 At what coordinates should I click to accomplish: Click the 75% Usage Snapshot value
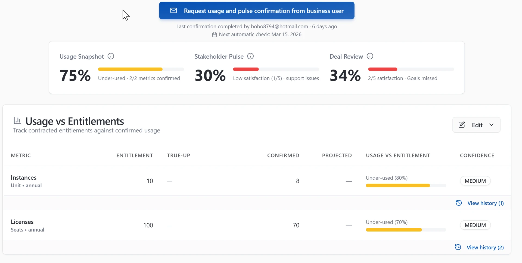point(75,75)
